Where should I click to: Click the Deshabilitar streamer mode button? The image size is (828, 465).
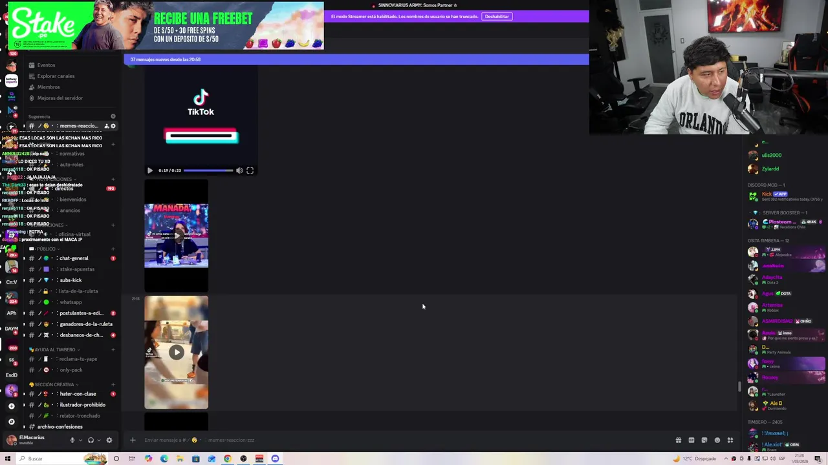point(497,16)
